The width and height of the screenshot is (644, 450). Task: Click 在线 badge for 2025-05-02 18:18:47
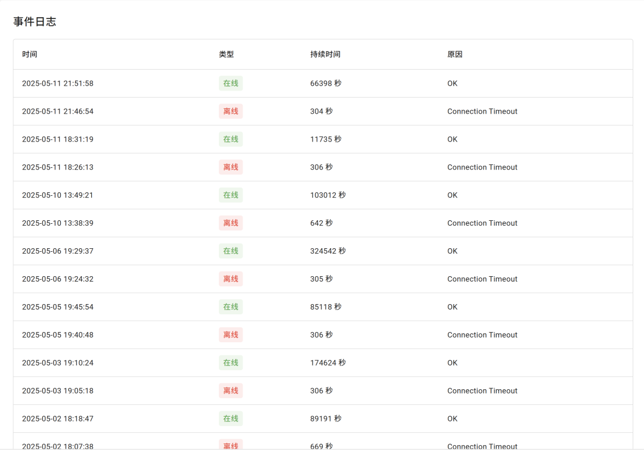coord(230,418)
